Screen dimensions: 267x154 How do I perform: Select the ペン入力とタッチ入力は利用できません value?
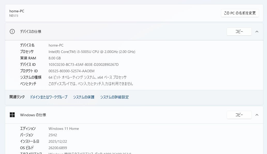(90, 84)
